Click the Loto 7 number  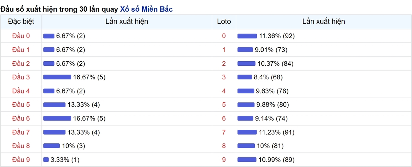coord(224,132)
